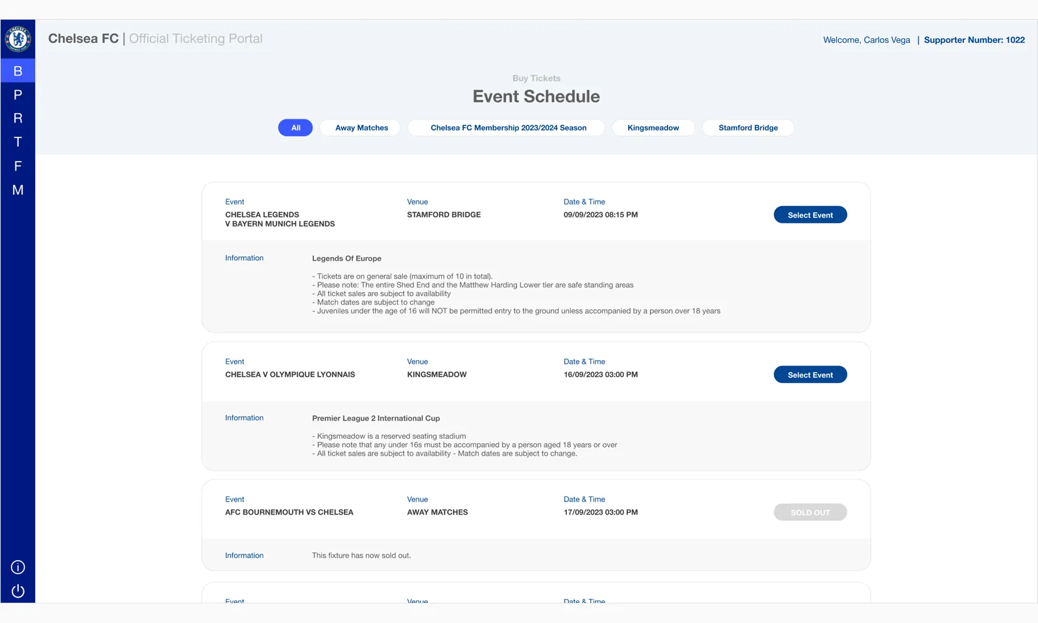Filter events by Stamford Bridge venue
This screenshot has width=1038, height=623.
click(x=748, y=128)
